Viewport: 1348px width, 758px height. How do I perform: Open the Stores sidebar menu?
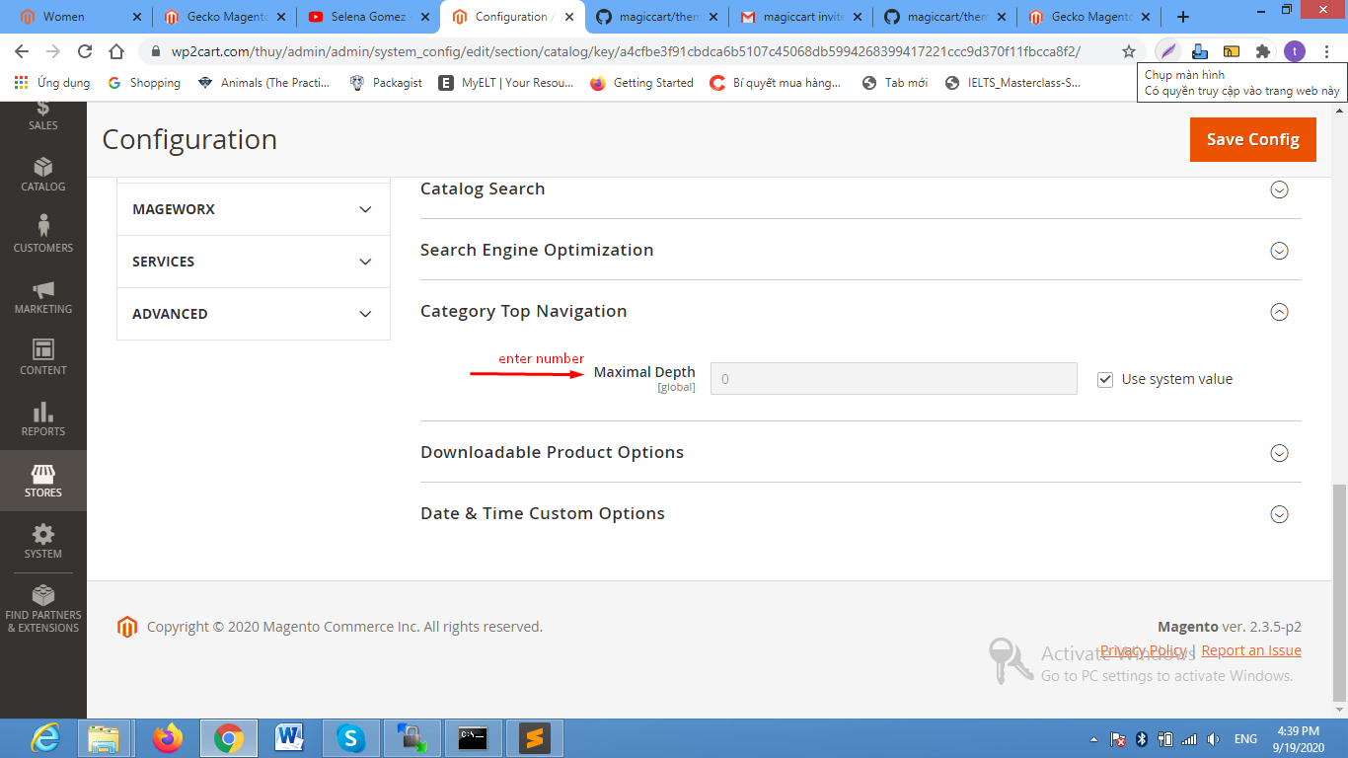[42, 480]
